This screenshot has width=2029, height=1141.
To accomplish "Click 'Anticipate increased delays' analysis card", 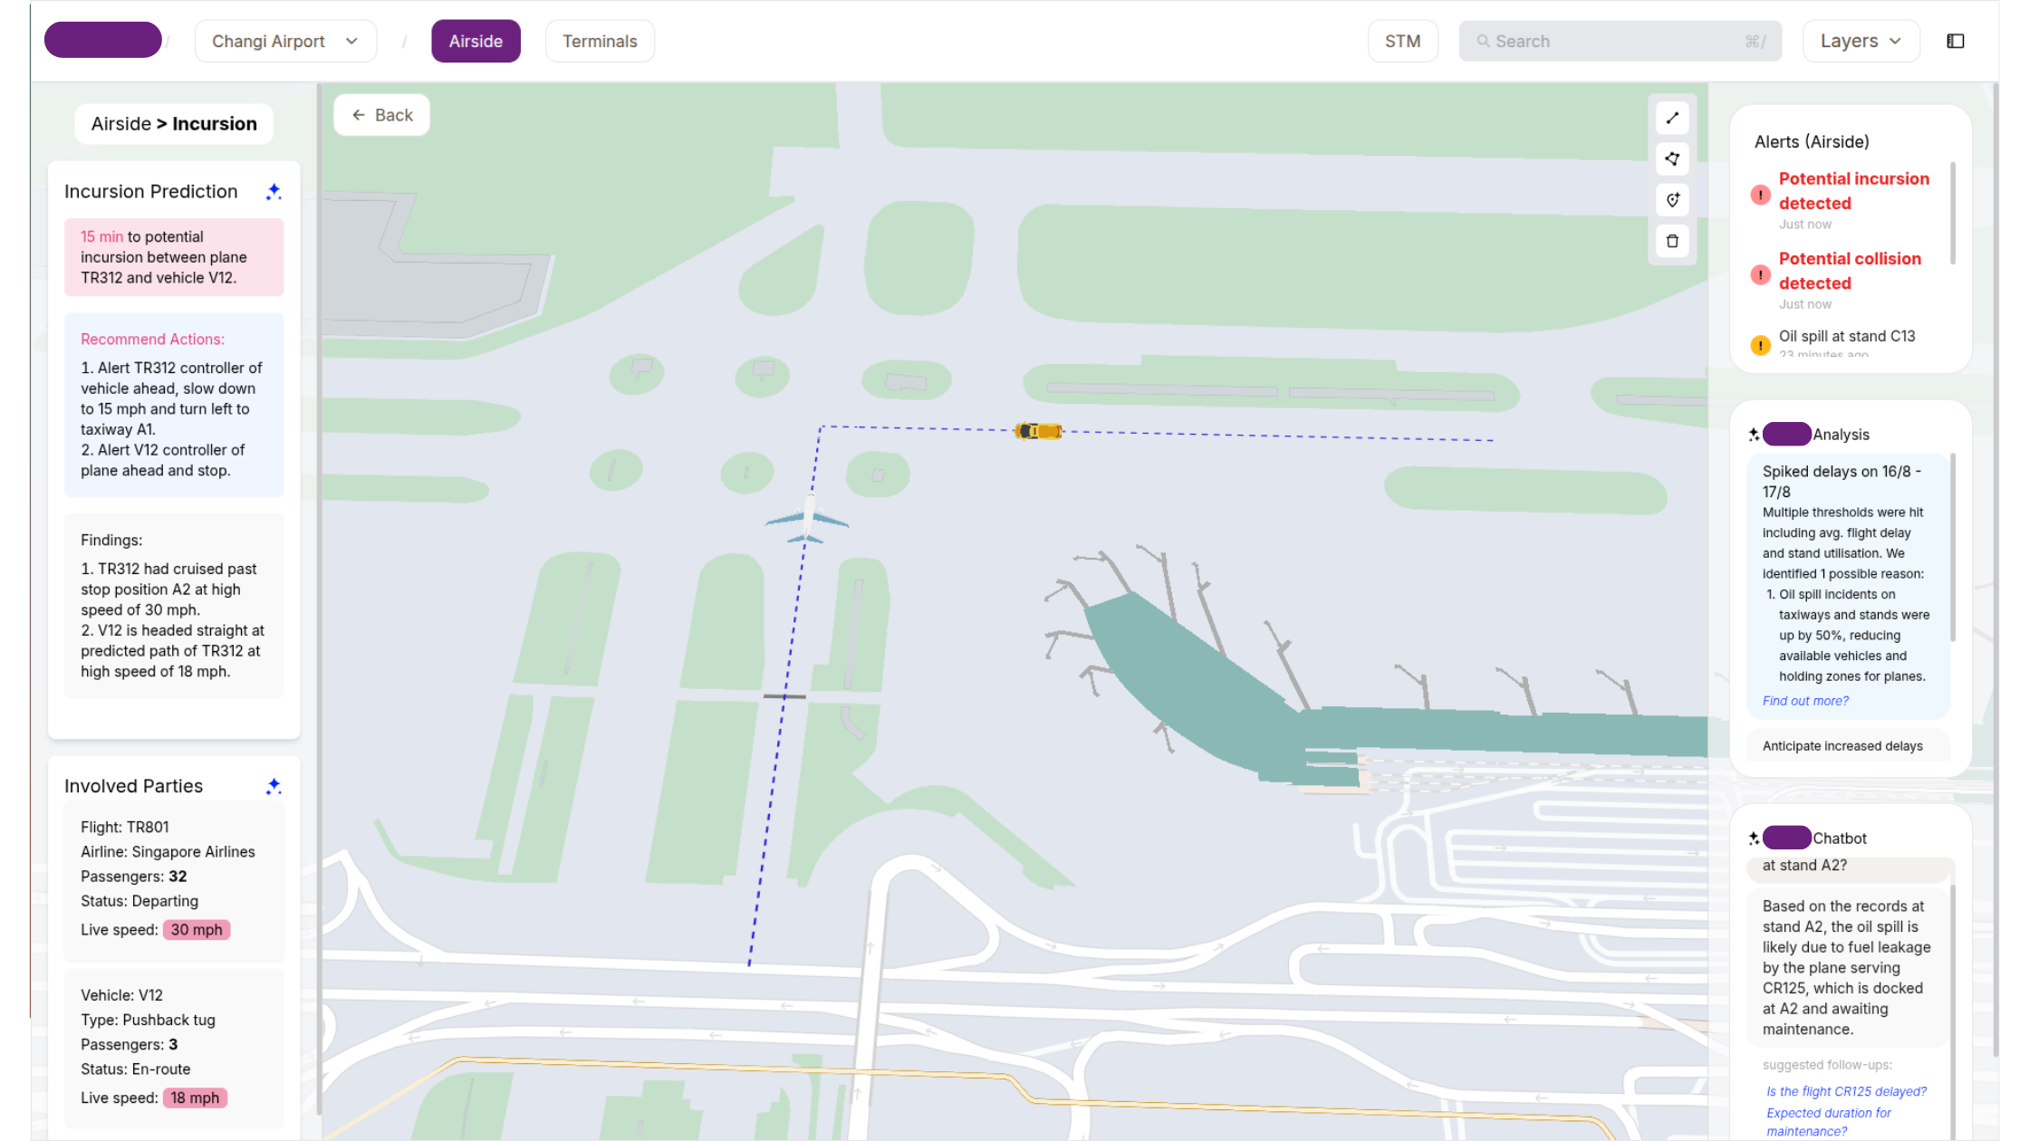I will [x=1848, y=745].
